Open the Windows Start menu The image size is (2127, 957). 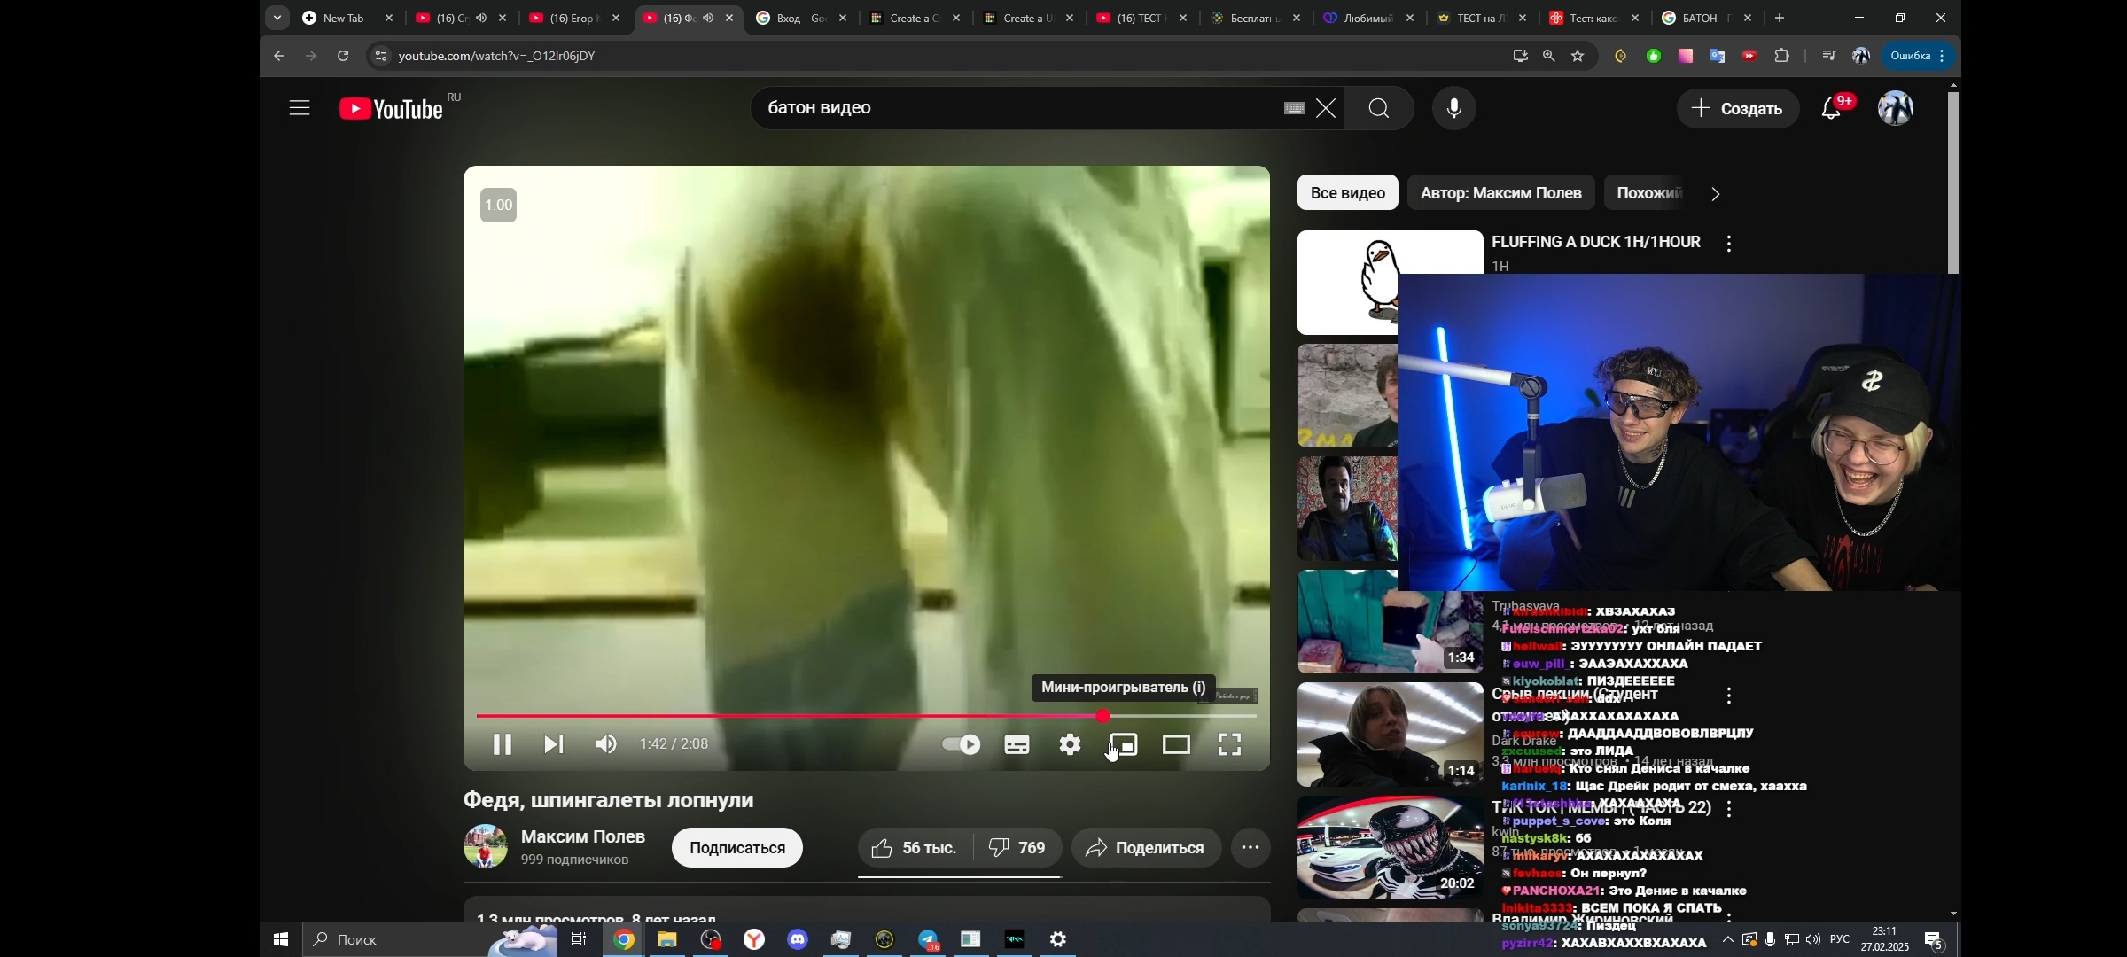pyautogui.click(x=281, y=939)
